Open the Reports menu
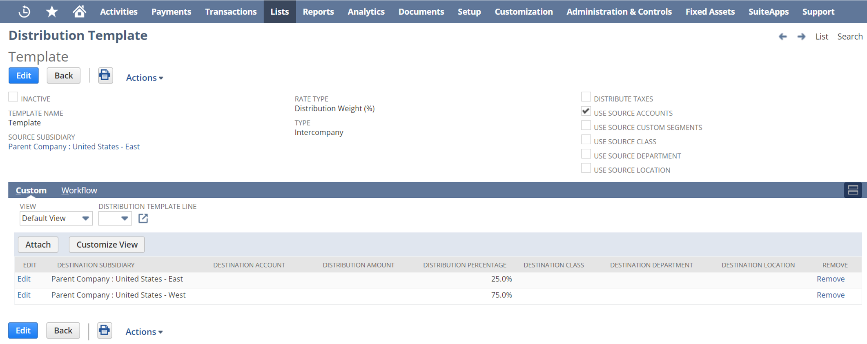The height and width of the screenshot is (344, 867). coord(318,11)
